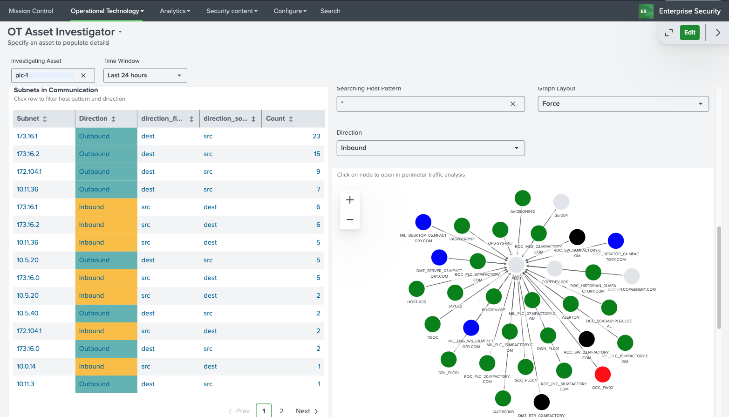Click the green Edit button
The image size is (729, 417).
pyautogui.click(x=689, y=33)
